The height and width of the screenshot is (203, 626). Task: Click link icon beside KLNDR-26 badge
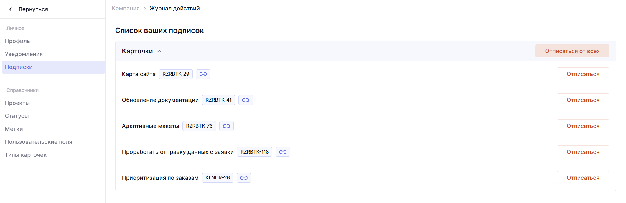coord(244,178)
